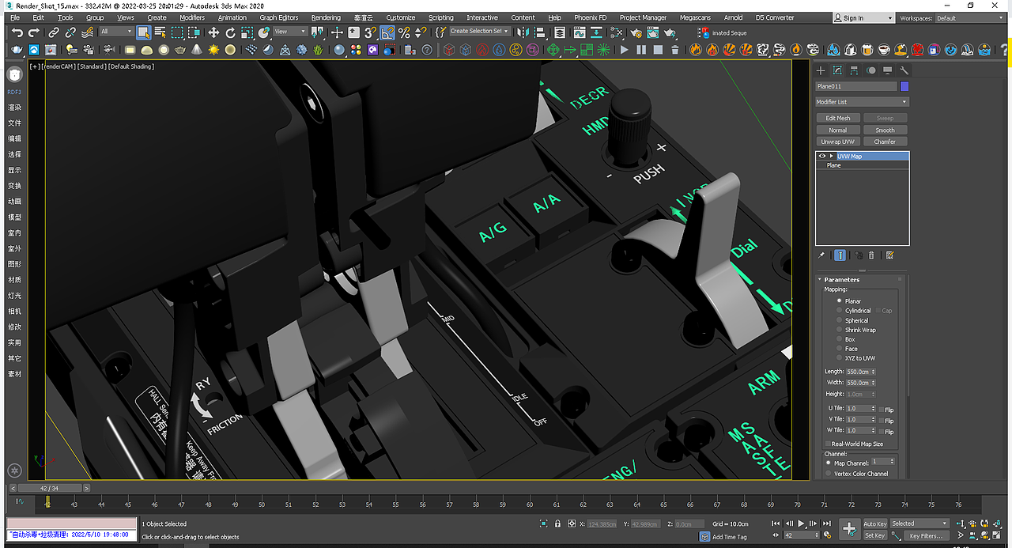Open the Modifiers menu
Screen dimensions: 1012x548
192,17
